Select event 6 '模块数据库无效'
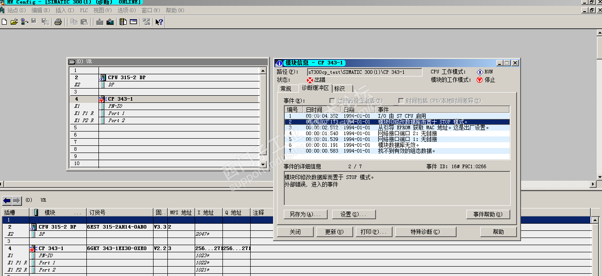Screen dimensions: 602x276 point(397,145)
